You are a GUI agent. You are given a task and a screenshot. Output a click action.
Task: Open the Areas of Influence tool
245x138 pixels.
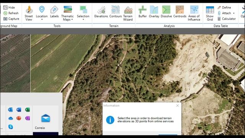(194, 13)
